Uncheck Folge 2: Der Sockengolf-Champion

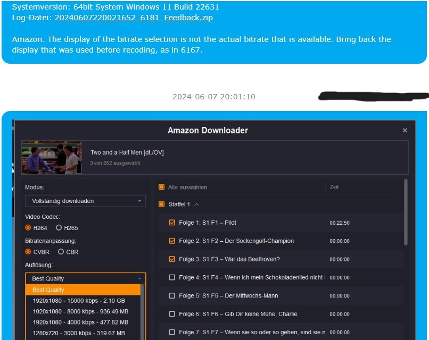pyautogui.click(x=172, y=241)
